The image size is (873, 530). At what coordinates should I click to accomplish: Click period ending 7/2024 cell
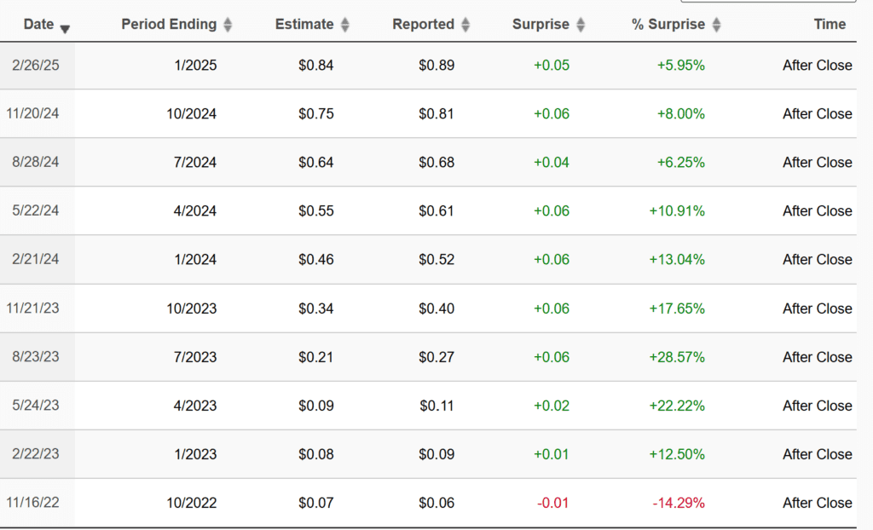coord(195,162)
